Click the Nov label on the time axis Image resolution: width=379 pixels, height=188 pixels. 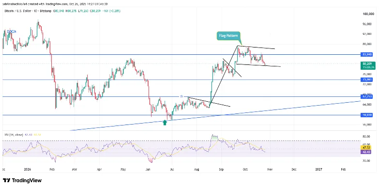[x=270, y=170]
